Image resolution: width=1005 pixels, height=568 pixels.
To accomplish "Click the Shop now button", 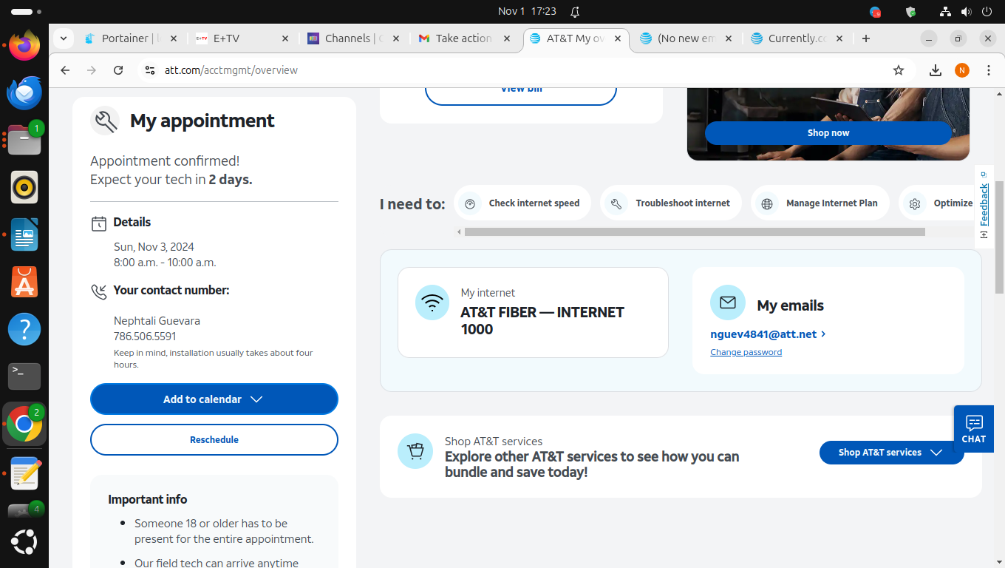I will pos(828,133).
